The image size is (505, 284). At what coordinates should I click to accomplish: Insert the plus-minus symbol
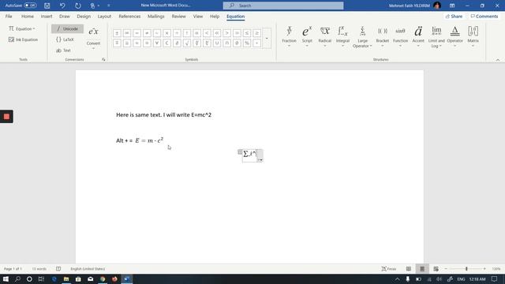117,33
